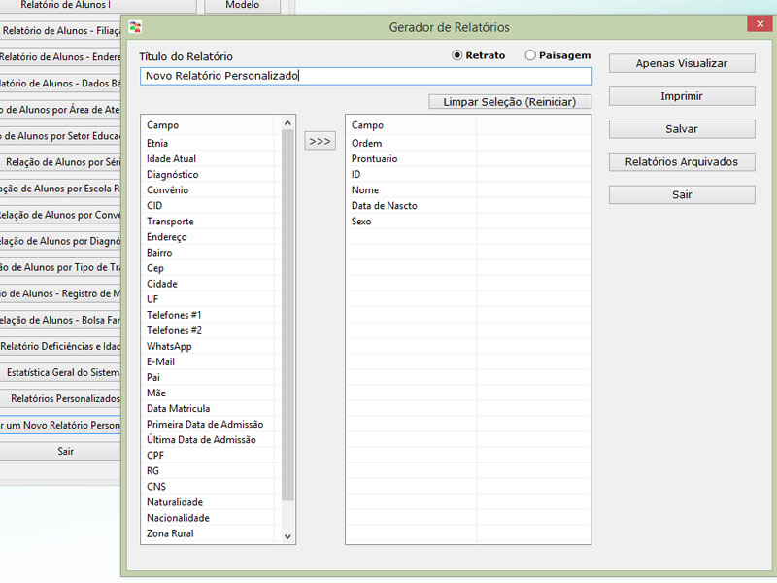This screenshot has width=777, height=583.
Task: Open Relatórios Personalizados in the background menu
Action: point(65,398)
